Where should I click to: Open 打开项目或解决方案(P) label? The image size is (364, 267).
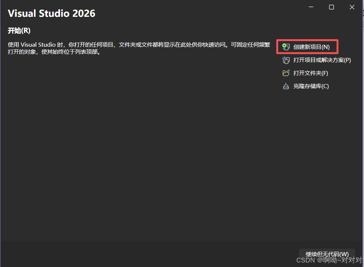point(322,60)
